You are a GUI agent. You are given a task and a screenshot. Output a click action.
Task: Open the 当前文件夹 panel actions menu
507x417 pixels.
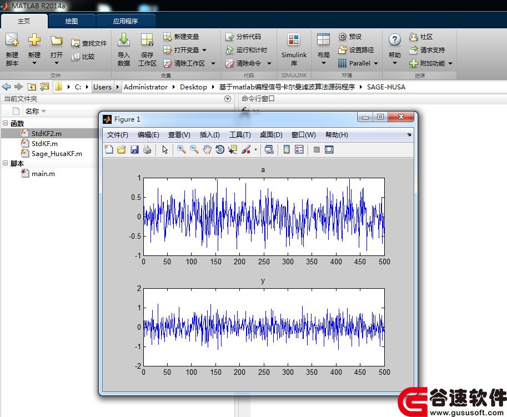[x=228, y=99]
